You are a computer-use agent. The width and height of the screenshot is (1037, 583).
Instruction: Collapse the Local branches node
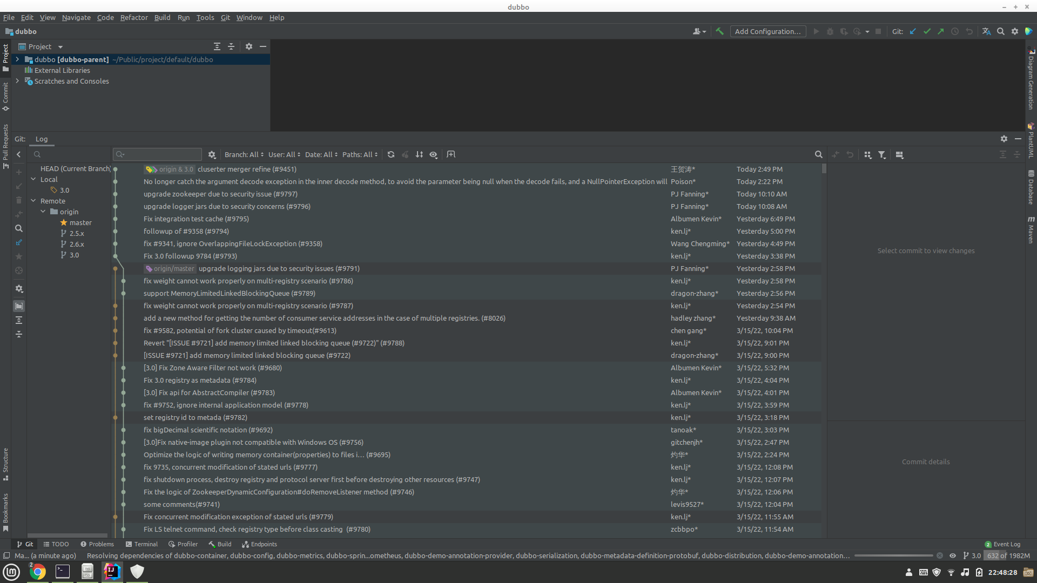coord(33,179)
